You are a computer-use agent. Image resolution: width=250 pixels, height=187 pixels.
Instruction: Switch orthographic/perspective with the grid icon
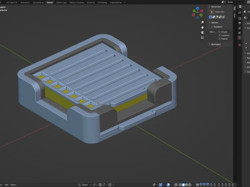coord(202,37)
